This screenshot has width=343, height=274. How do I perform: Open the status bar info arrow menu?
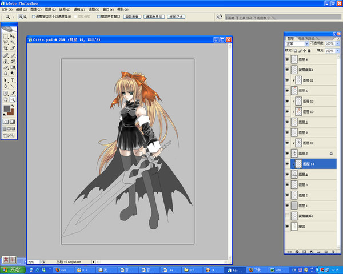(94, 261)
